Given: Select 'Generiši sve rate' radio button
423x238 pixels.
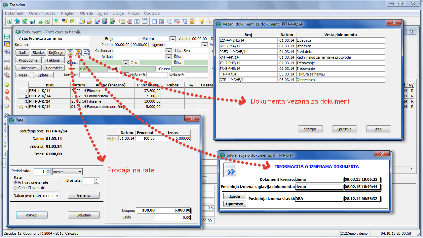Looking at the screenshot, I should coord(15,188).
